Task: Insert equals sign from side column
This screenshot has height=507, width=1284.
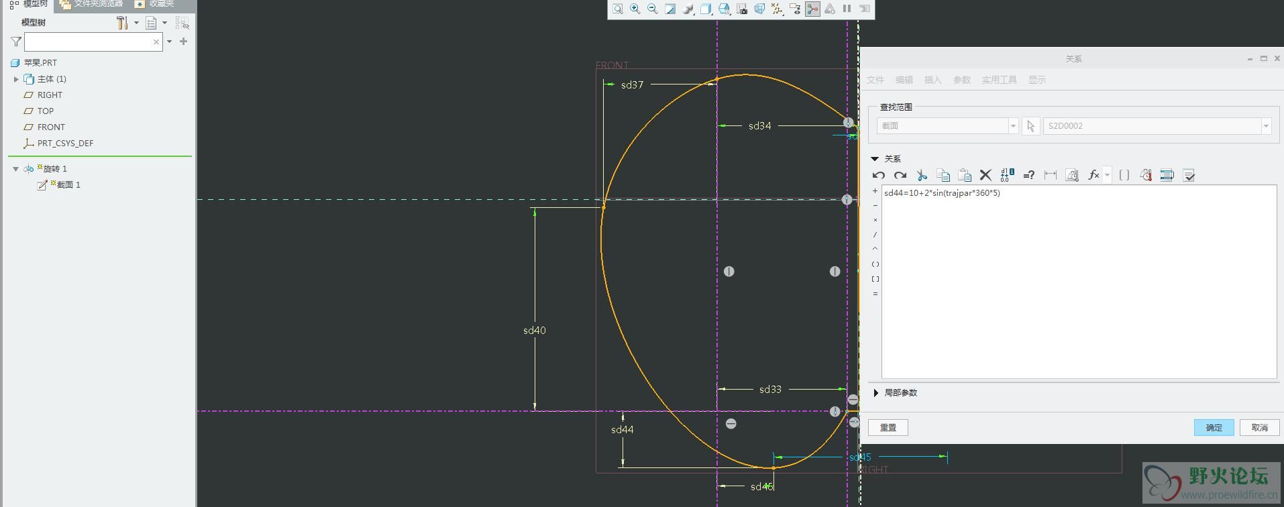Action: (875, 294)
